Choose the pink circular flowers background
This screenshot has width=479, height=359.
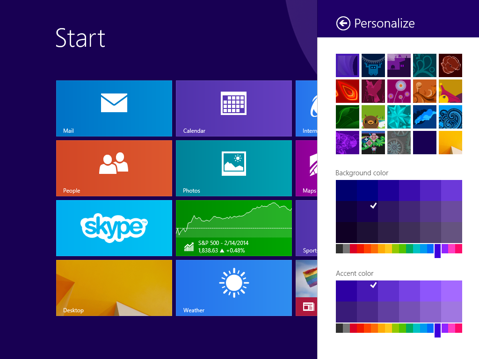pos(399,91)
